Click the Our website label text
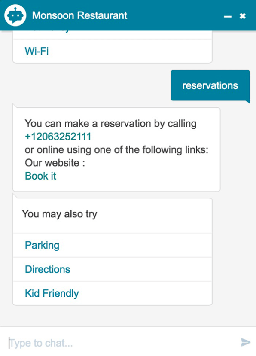Image resolution: width=256 pixels, height=356 pixels. (55, 163)
